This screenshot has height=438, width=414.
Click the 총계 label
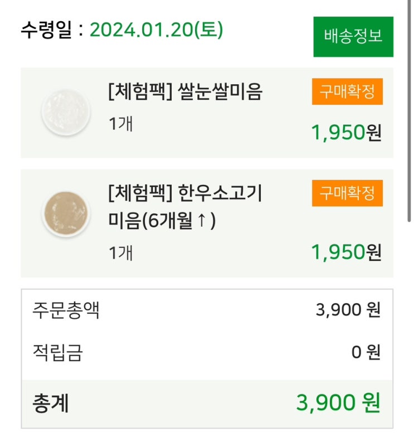click(x=50, y=403)
